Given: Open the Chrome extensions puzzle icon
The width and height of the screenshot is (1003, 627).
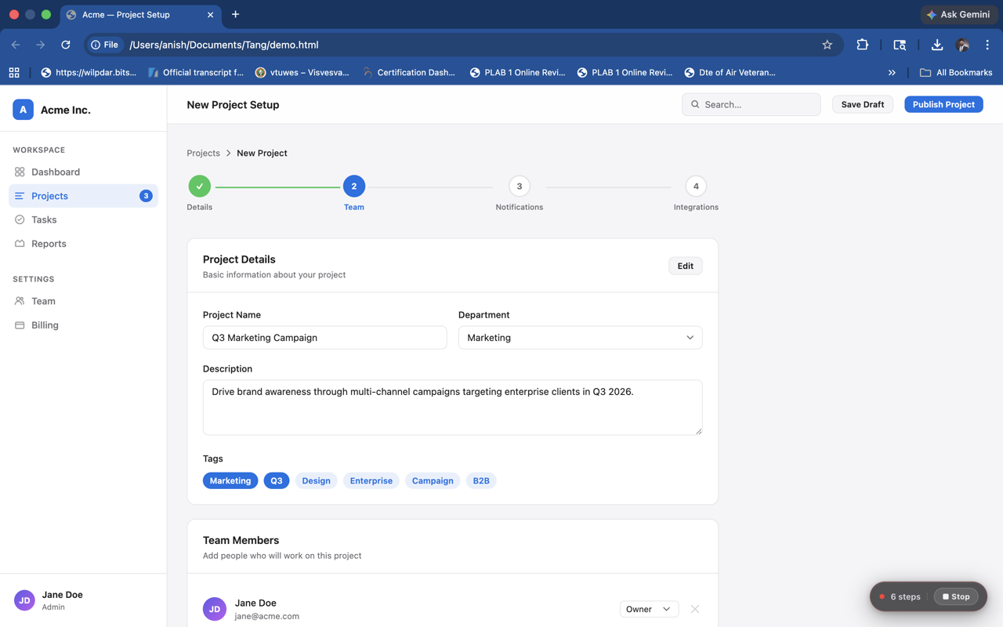Looking at the screenshot, I should point(862,45).
